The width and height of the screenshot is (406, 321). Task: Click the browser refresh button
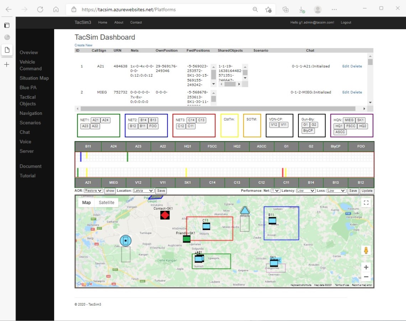[x=40, y=10]
